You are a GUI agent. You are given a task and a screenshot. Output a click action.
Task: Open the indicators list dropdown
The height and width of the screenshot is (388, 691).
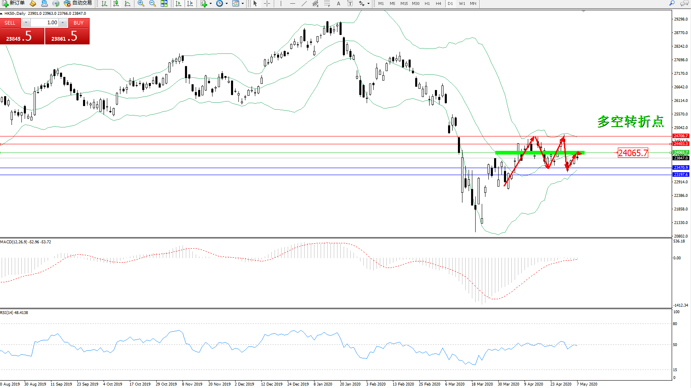click(211, 3)
